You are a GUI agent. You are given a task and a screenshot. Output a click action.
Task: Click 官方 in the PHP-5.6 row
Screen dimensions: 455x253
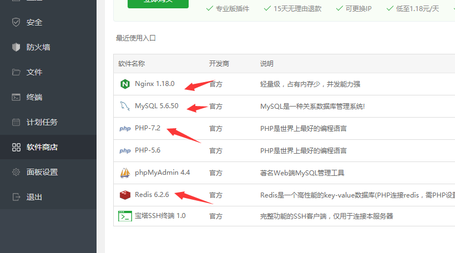[216, 151]
